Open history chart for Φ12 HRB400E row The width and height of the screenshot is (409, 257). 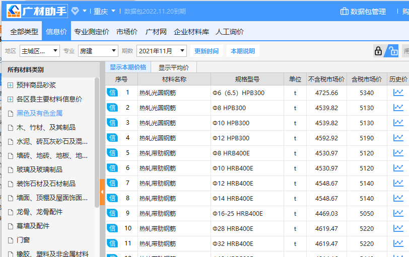point(398,183)
